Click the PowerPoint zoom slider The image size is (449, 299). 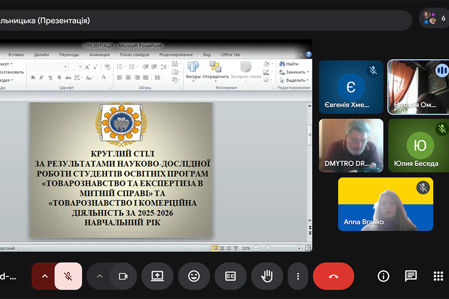(269, 248)
